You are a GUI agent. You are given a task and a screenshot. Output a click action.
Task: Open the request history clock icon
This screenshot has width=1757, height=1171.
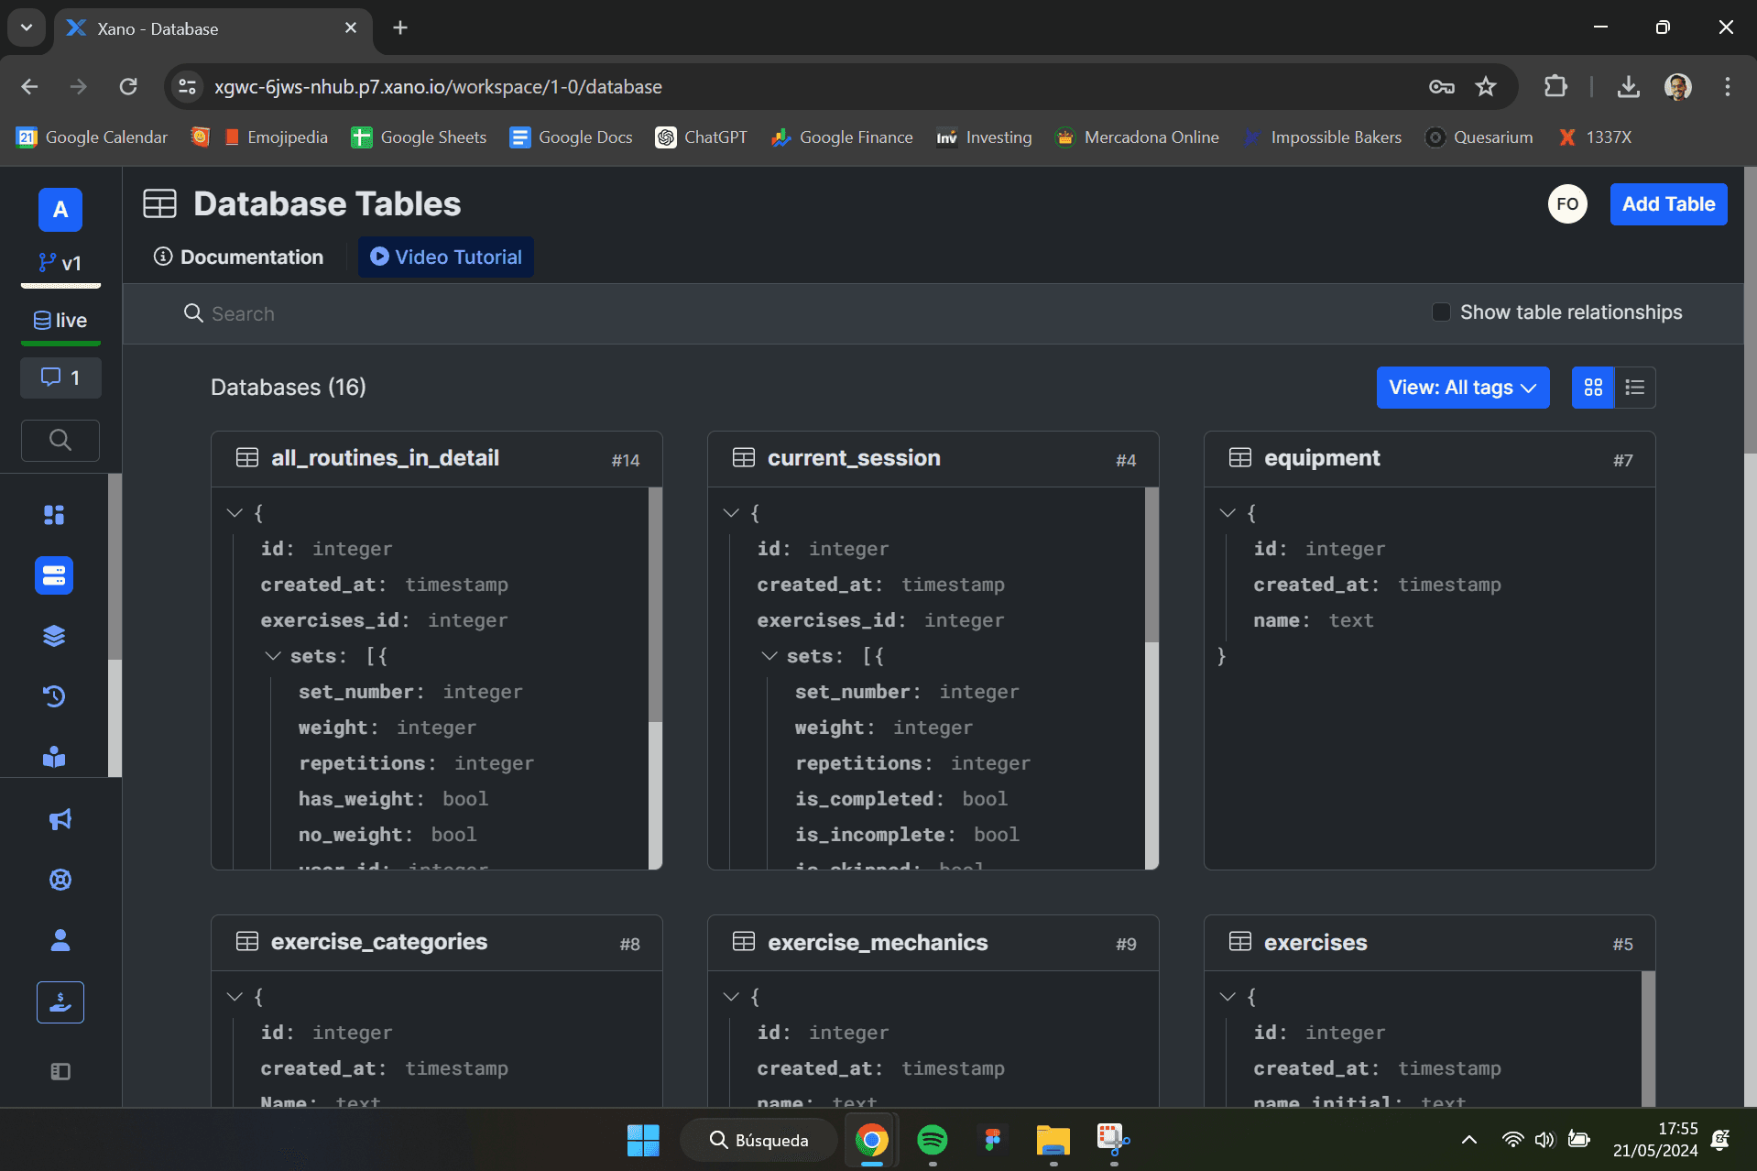pyautogui.click(x=54, y=696)
